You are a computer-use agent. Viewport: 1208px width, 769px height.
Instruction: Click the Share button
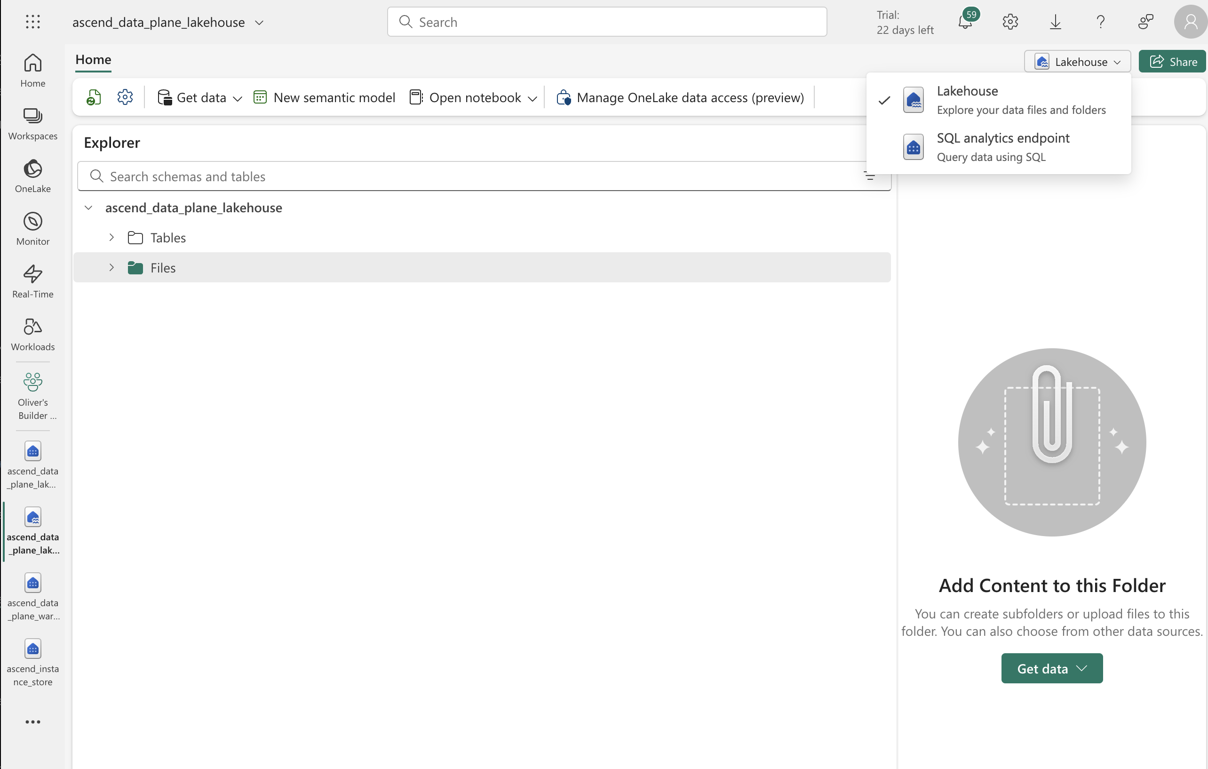click(1172, 61)
